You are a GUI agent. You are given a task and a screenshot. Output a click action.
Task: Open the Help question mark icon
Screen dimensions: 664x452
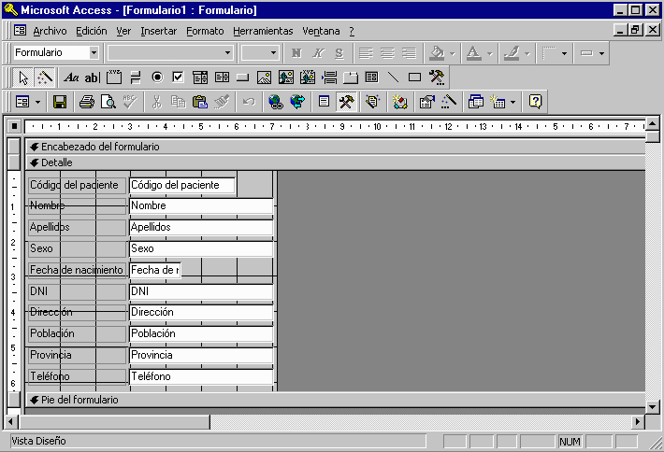[535, 102]
